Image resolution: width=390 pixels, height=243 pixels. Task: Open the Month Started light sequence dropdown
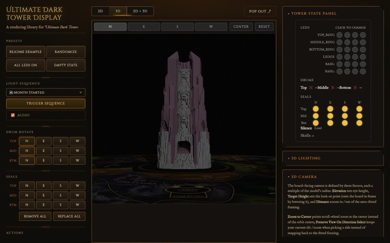[x=45, y=92]
